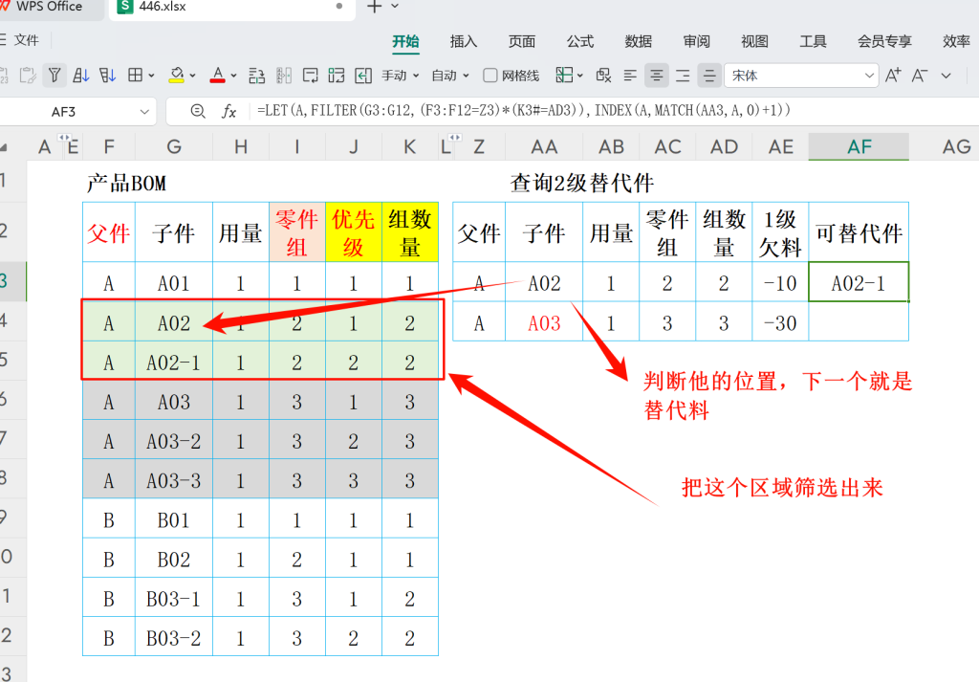Select the 446.xlsx document tab

pyautogui.click(x=231, y=8)
